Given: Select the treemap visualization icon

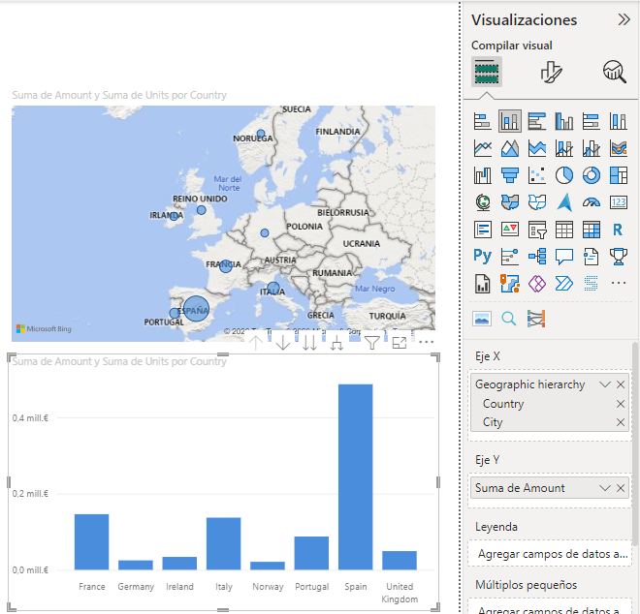Looking at the screenshot, I should (x=618, y=175).
